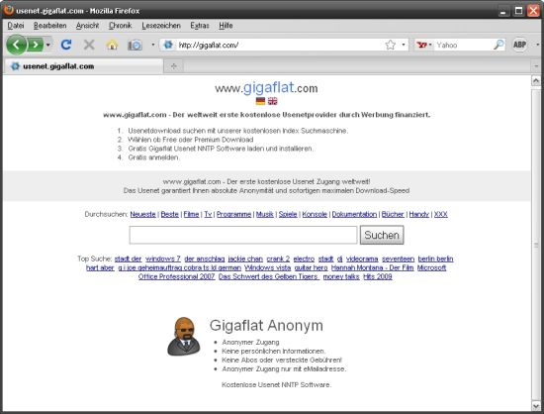Click the magnifier search icon in search bar
544x414 pixels.
(x=499, y=45)
